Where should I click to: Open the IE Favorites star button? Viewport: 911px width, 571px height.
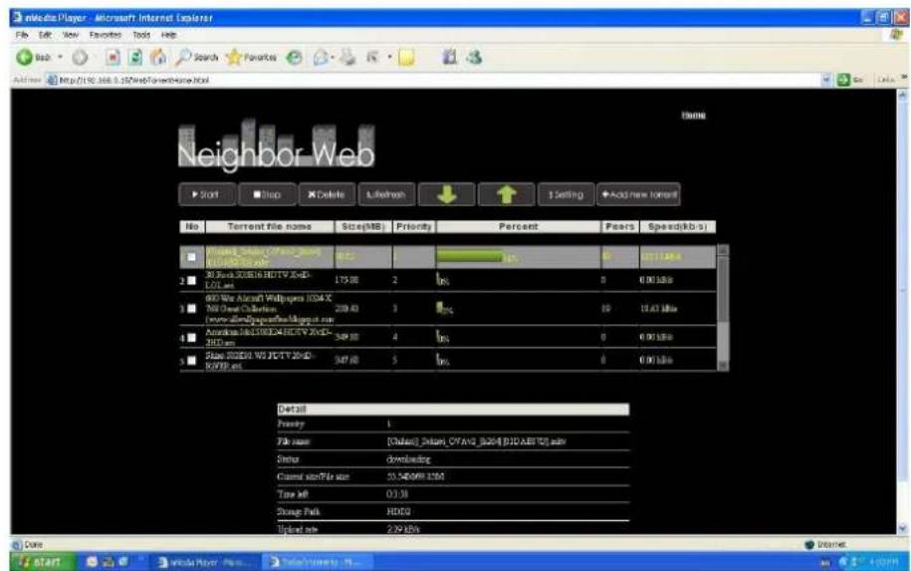252,57
